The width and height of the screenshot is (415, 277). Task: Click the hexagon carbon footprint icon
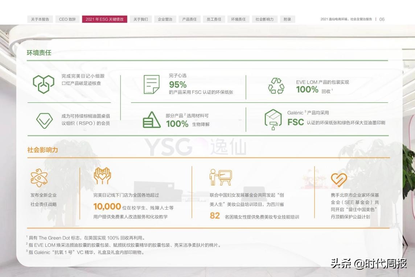[44, 84]
